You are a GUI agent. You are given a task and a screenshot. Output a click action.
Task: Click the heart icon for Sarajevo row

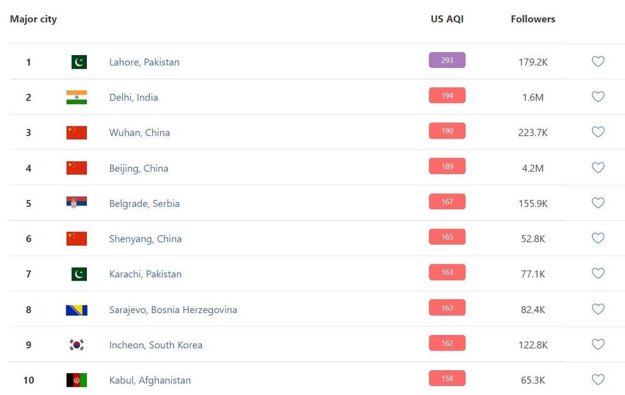tap(598, 309)
